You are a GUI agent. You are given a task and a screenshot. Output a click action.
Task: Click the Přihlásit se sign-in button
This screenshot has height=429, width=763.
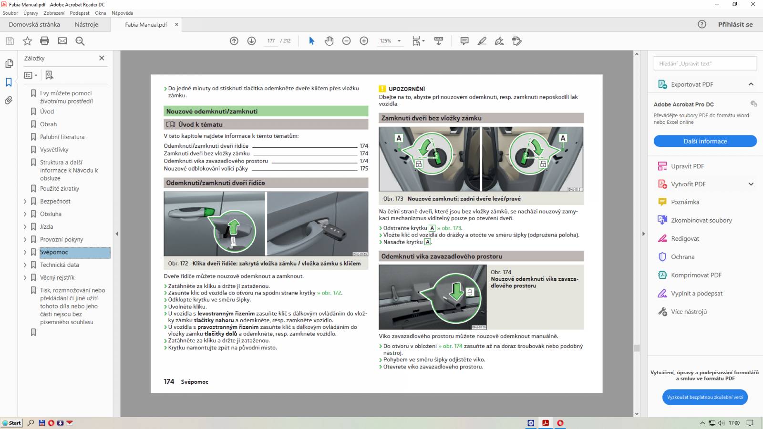(735, 24)
